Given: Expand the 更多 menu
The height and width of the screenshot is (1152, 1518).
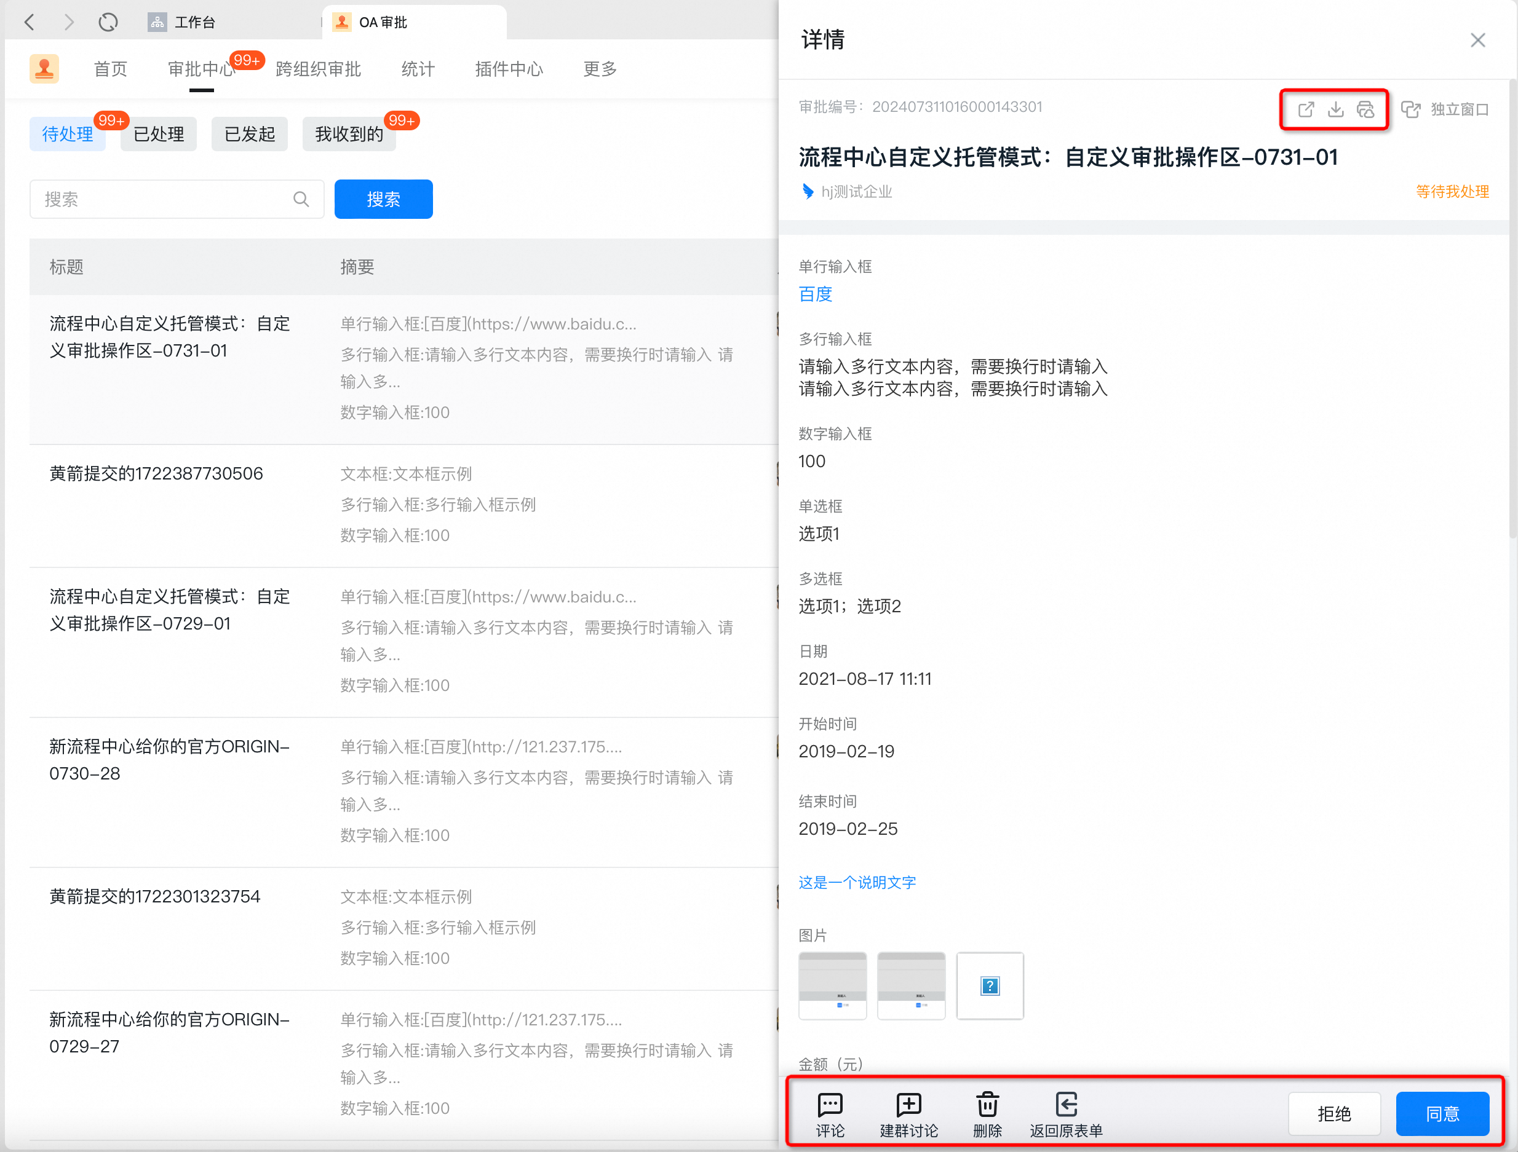Looking at the screenshot, I should click(599, 69).
